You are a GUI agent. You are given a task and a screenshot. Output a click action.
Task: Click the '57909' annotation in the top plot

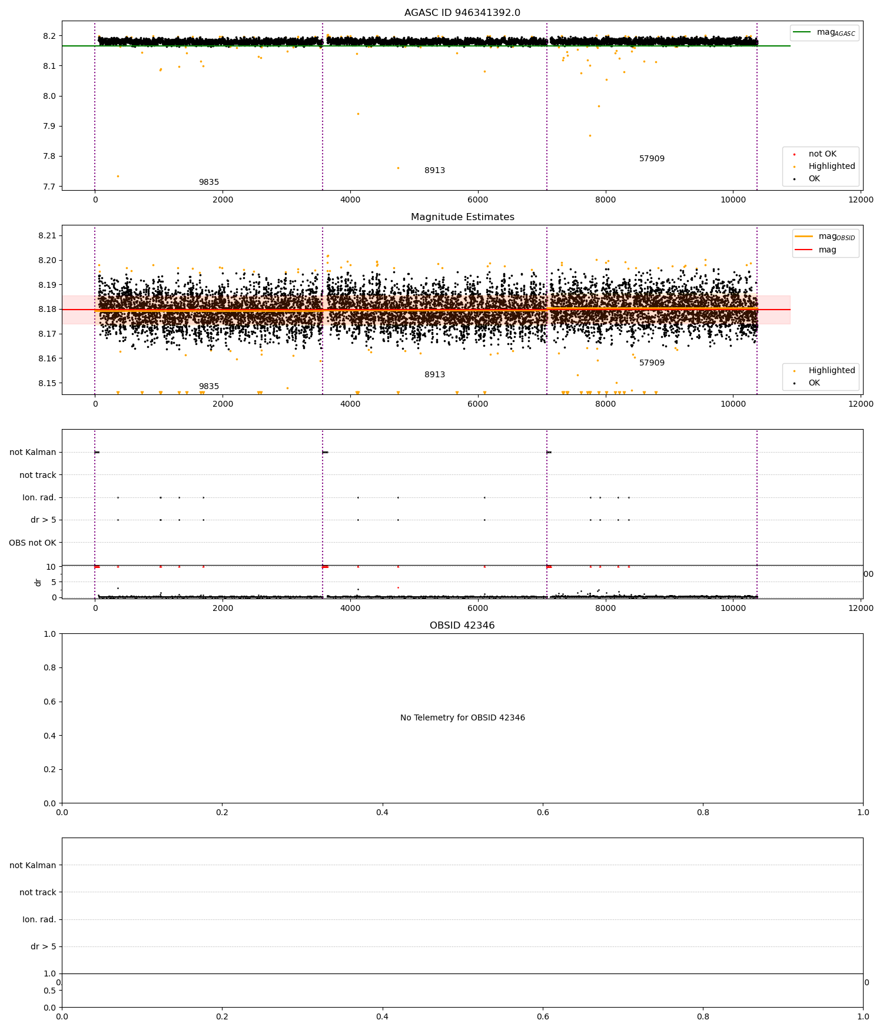coord(652,159)
